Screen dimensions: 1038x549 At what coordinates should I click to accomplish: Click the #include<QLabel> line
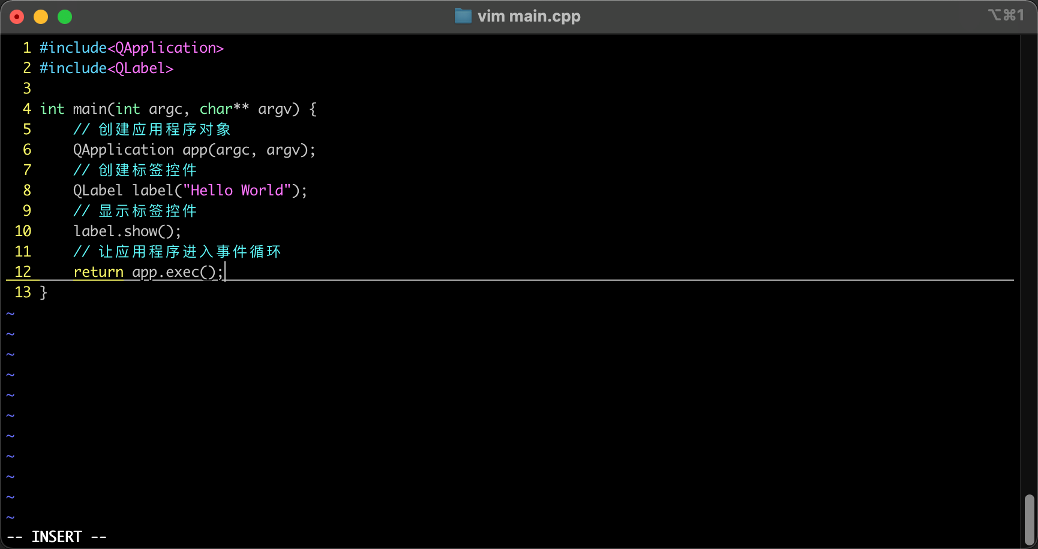tap(106, 68)
